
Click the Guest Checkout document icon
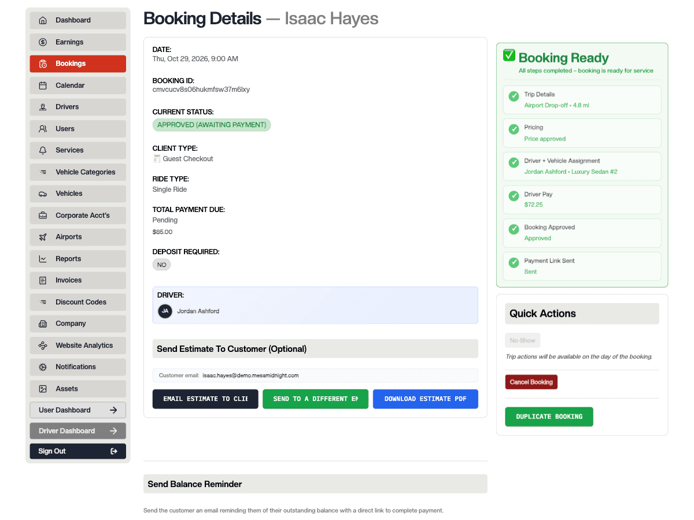157,159
